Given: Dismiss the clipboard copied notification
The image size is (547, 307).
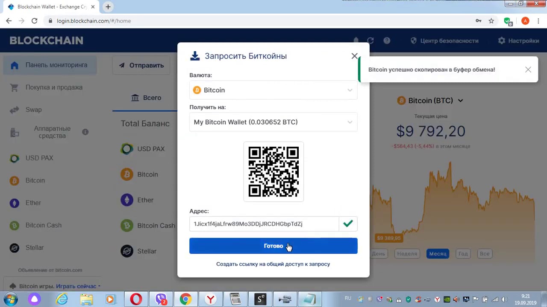Looking at the screenshot, I should [x=528, y=70].
